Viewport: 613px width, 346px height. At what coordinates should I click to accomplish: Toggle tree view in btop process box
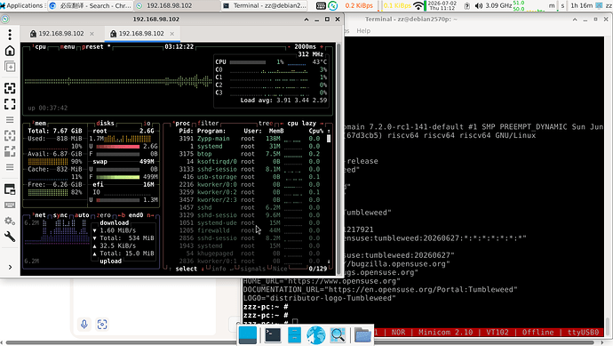click(266, 124)
